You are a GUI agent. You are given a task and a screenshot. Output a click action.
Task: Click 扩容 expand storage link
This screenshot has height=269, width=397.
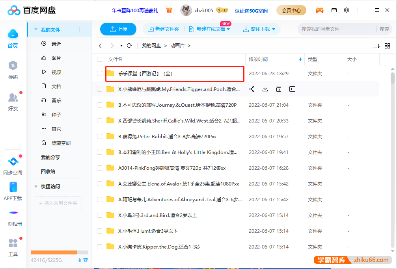[x=83, y=260]
